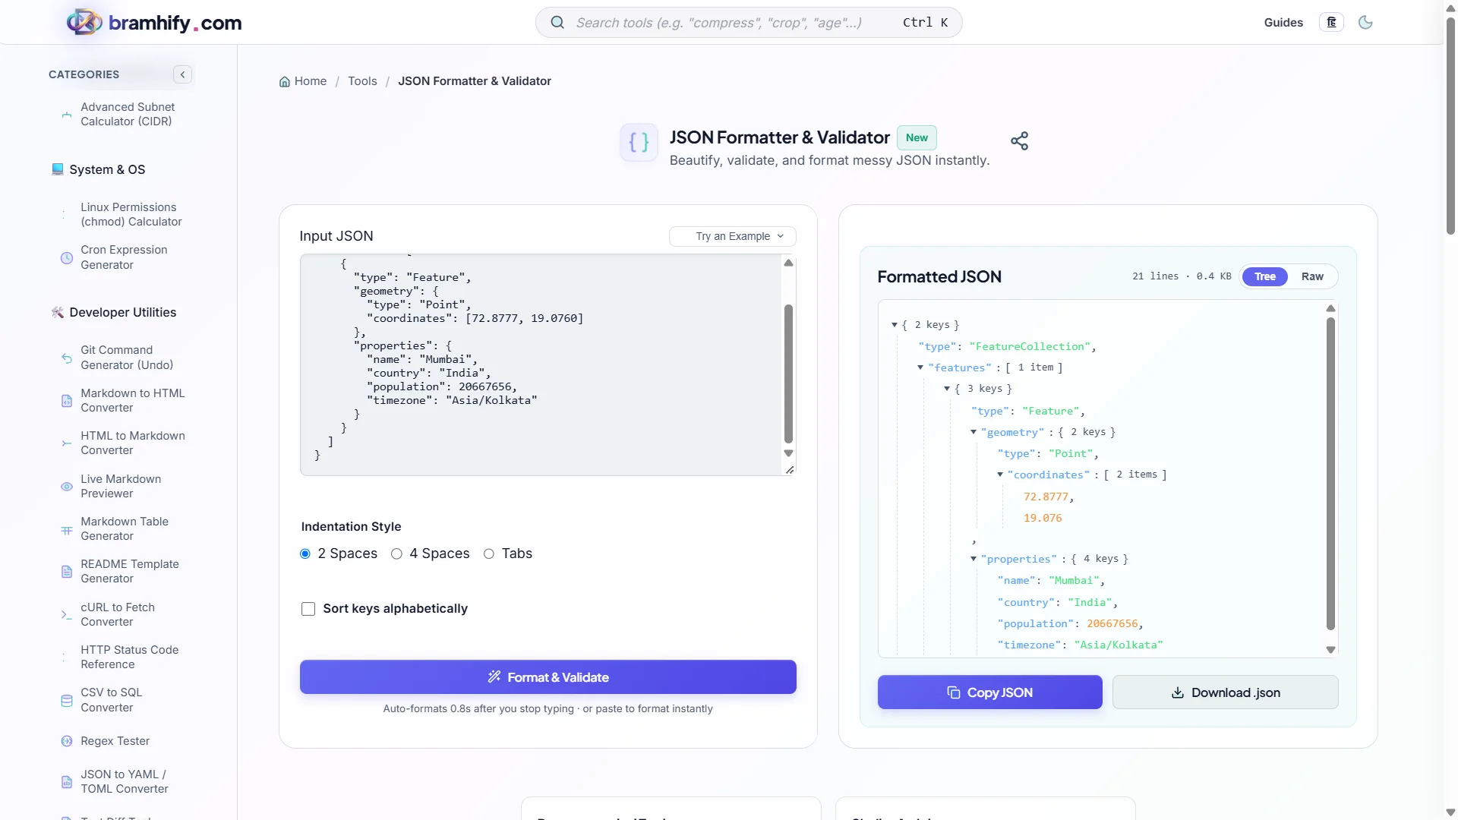Click the Format & Validate button

pyautogui.click(x=548, y=677)
